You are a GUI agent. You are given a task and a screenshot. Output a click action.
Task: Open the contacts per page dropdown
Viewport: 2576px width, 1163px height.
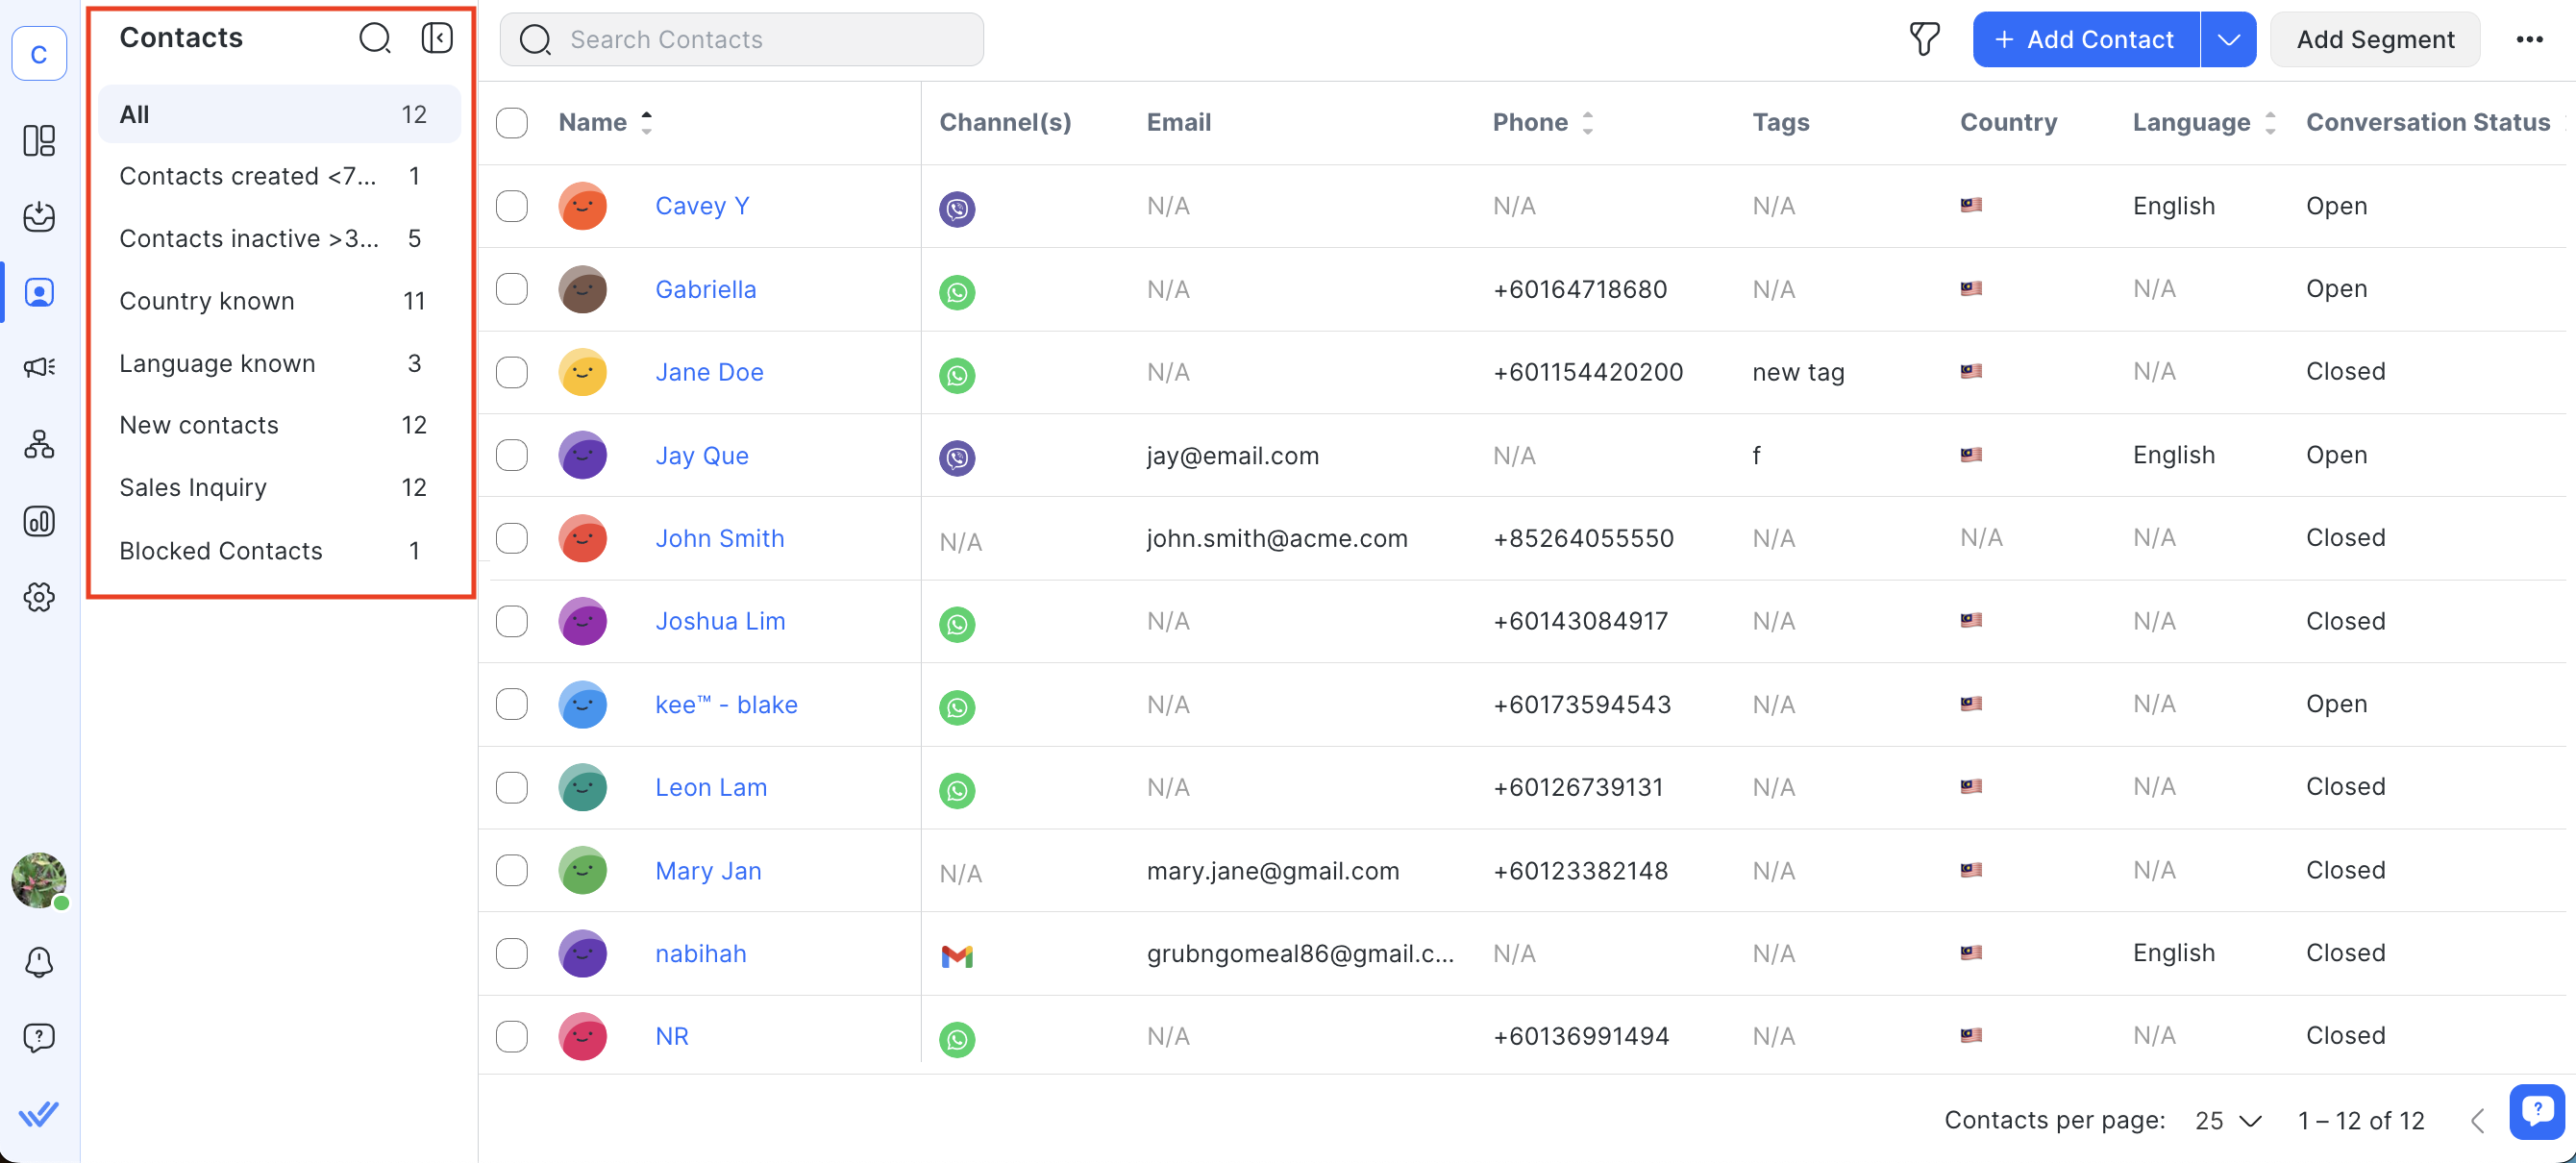pos(2227,1120)
